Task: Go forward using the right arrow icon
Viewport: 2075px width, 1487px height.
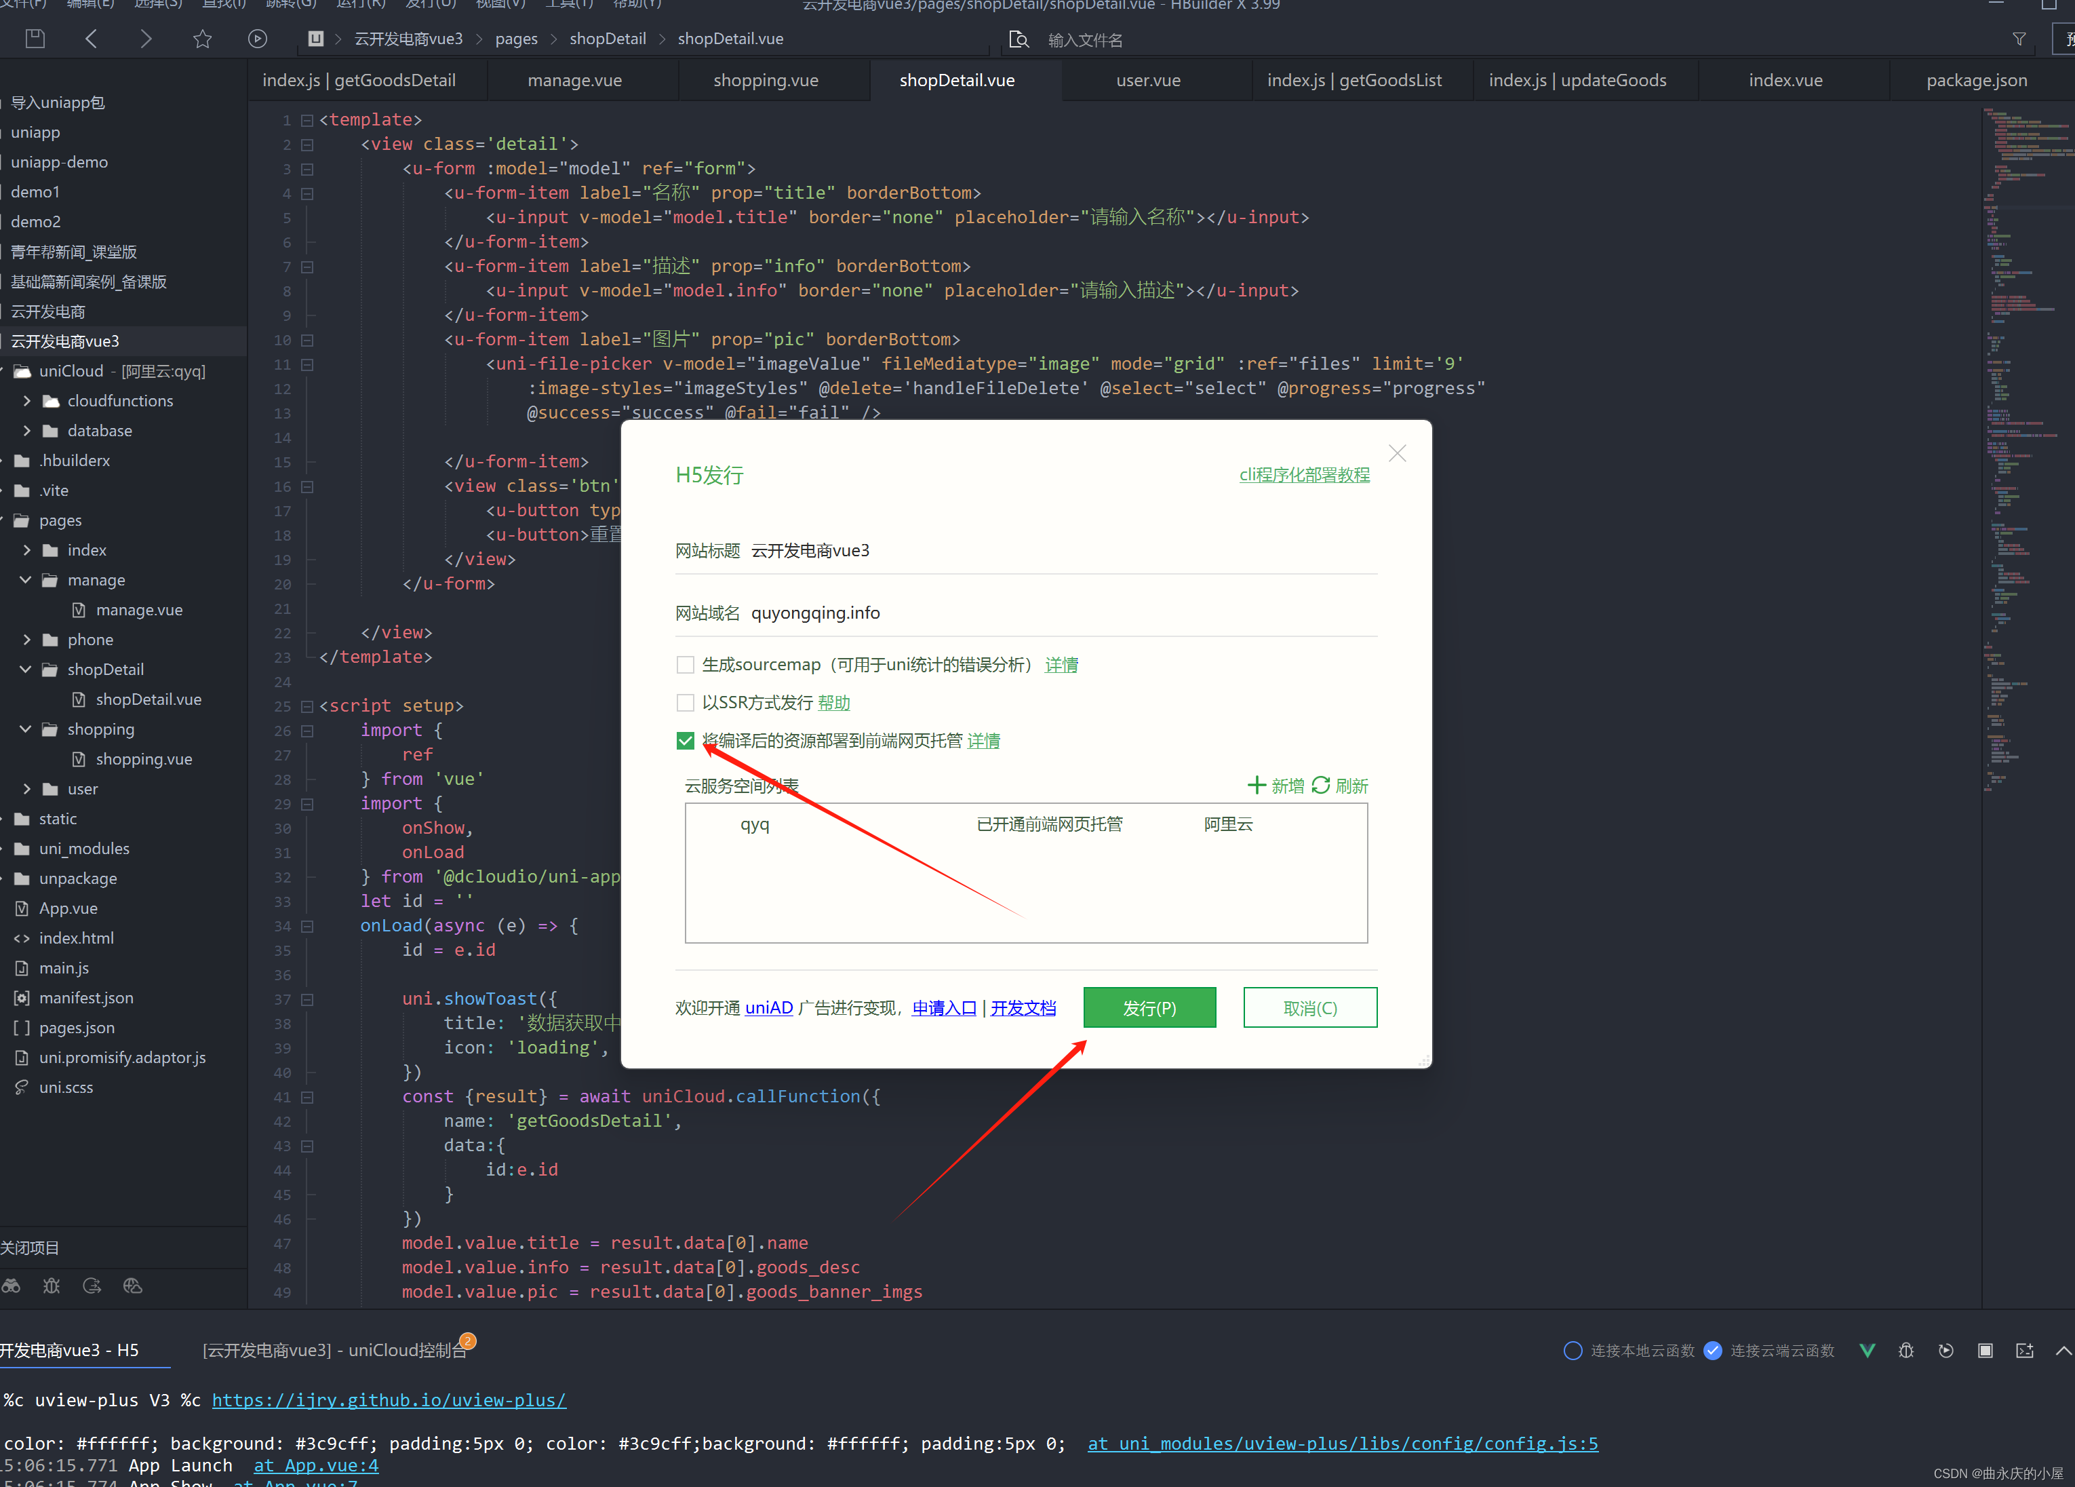Action: pos(146,39)
